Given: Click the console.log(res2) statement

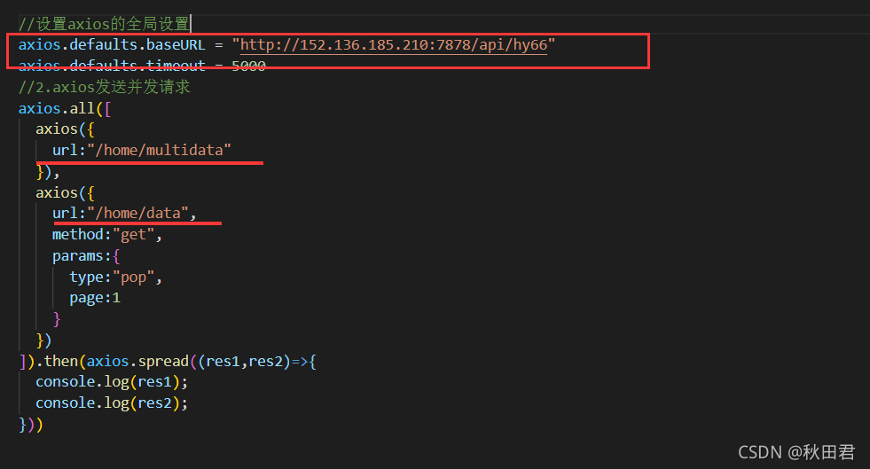Looking at the screenshot, I should click(x=112, y=403).
